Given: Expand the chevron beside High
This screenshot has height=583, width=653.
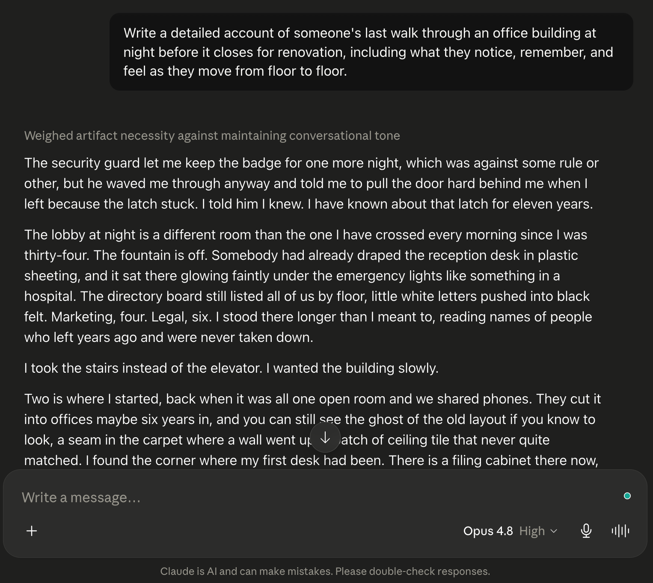Looking at the screenshot, I should [x=554, y=531].
